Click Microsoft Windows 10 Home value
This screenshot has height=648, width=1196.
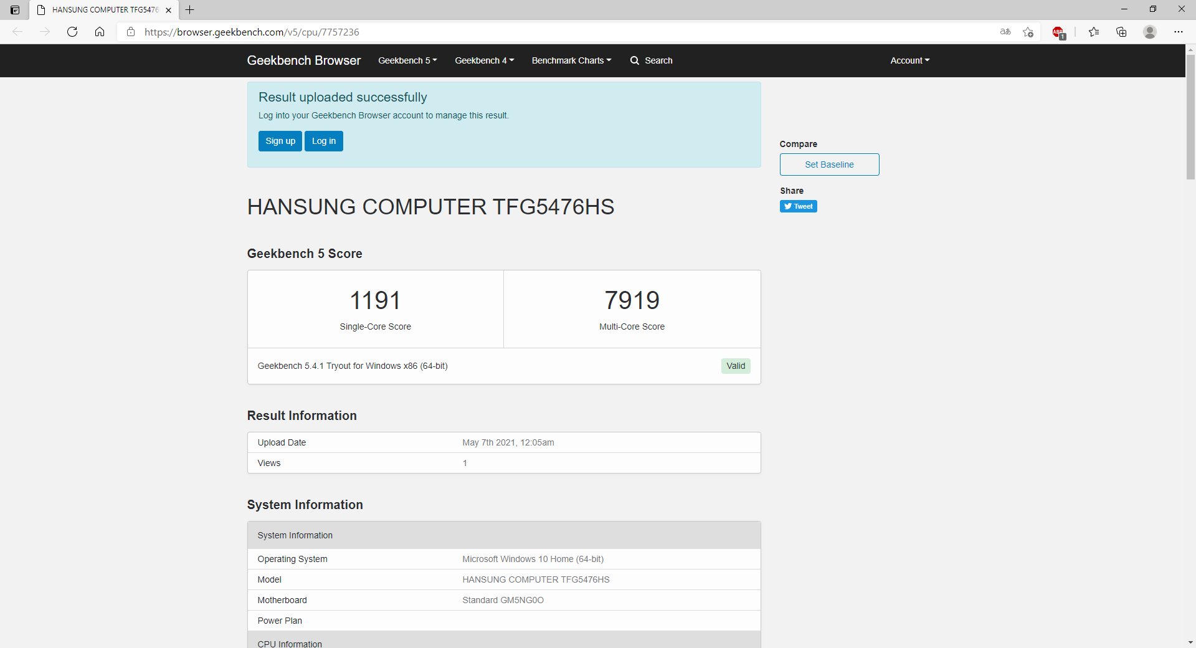click(533, 559)
